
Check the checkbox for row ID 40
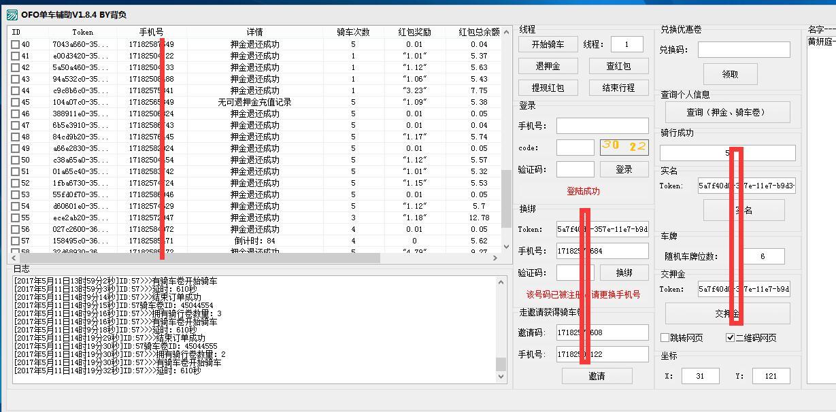point(16,44)
